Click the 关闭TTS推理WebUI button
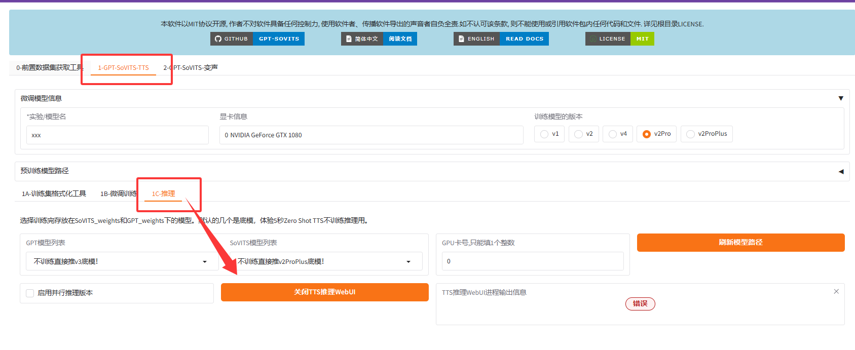Viewport: 855px width, 350px height. point(325,292)
